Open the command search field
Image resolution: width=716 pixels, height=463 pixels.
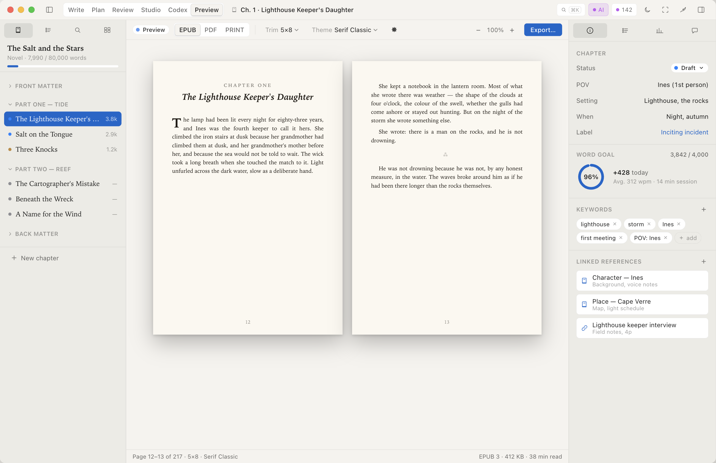point(571,10)
